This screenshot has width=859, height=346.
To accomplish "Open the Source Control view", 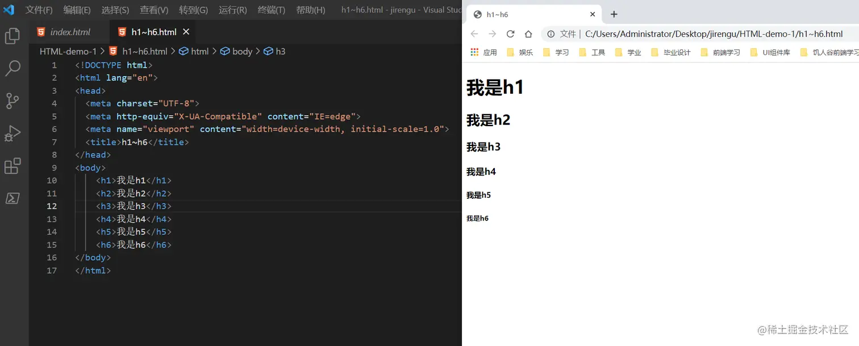I will 12,101.
